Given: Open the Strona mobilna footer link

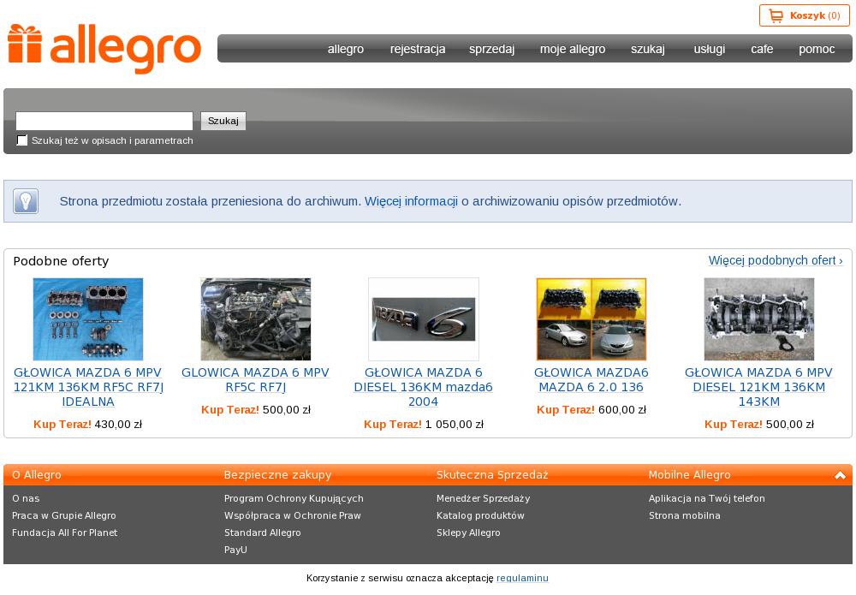Looking at the screenshot, I should tap(684, 515).
